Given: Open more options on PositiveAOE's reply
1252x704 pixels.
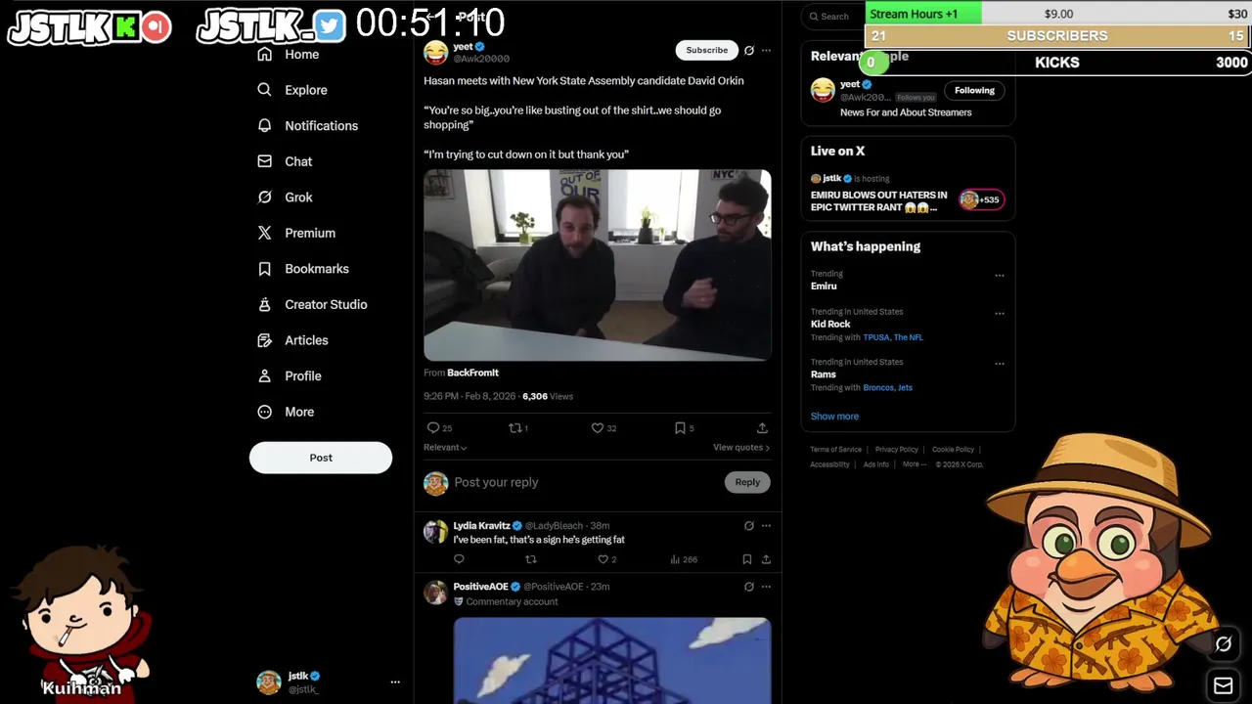Looking at the screenshot, I should tap(766, 587).
